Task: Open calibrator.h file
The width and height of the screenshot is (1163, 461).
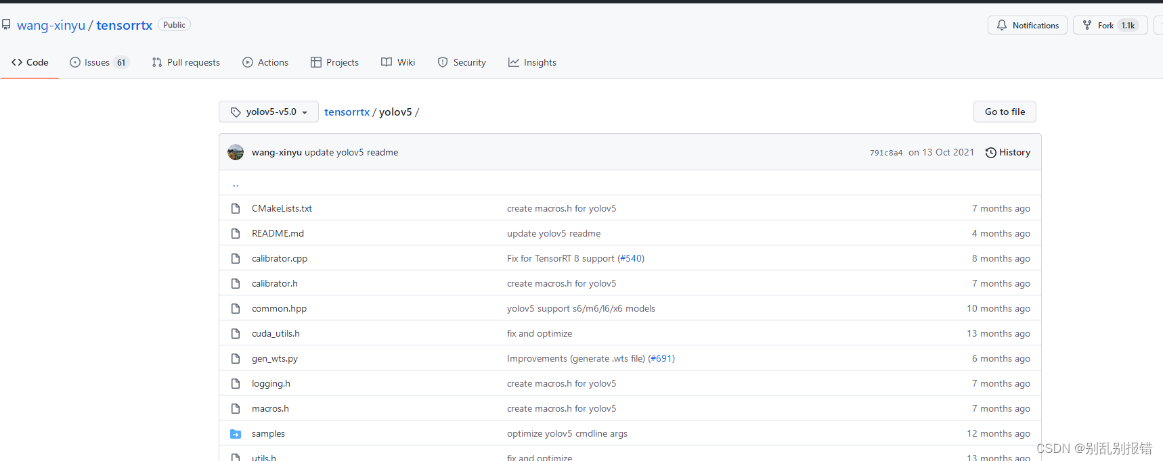Action: [275, 283]
